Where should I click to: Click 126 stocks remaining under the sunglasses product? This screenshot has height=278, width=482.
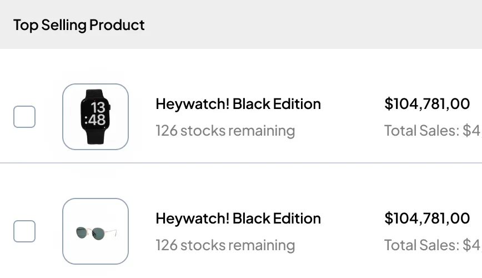(225, 245)
